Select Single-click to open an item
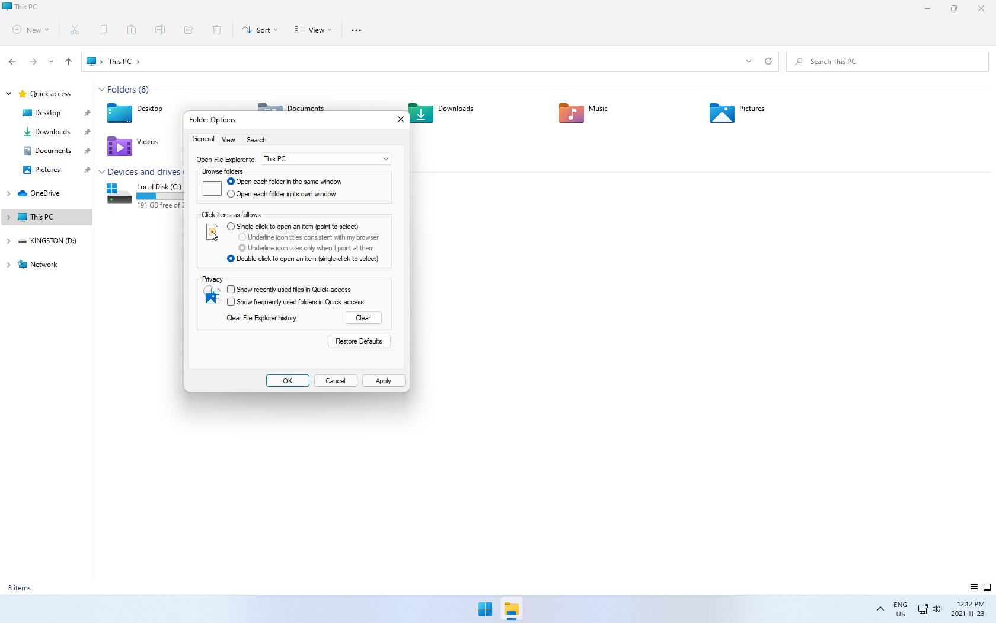This screenshot has height=623, width=996. coord(231,227)
